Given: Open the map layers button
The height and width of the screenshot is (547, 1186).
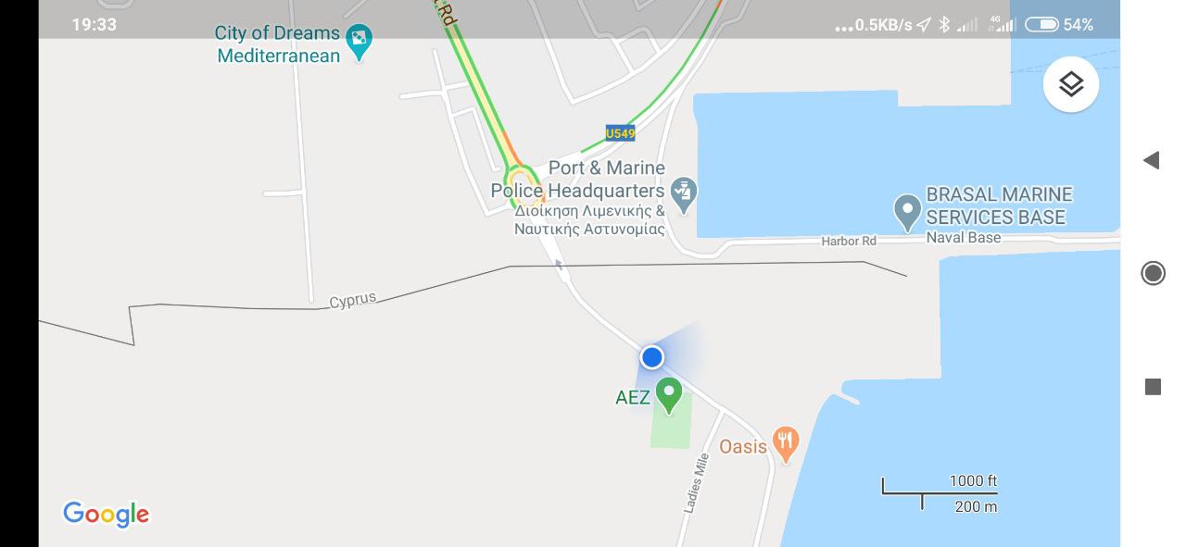Looking at the screenshot, I should [x=1071, y=84].
